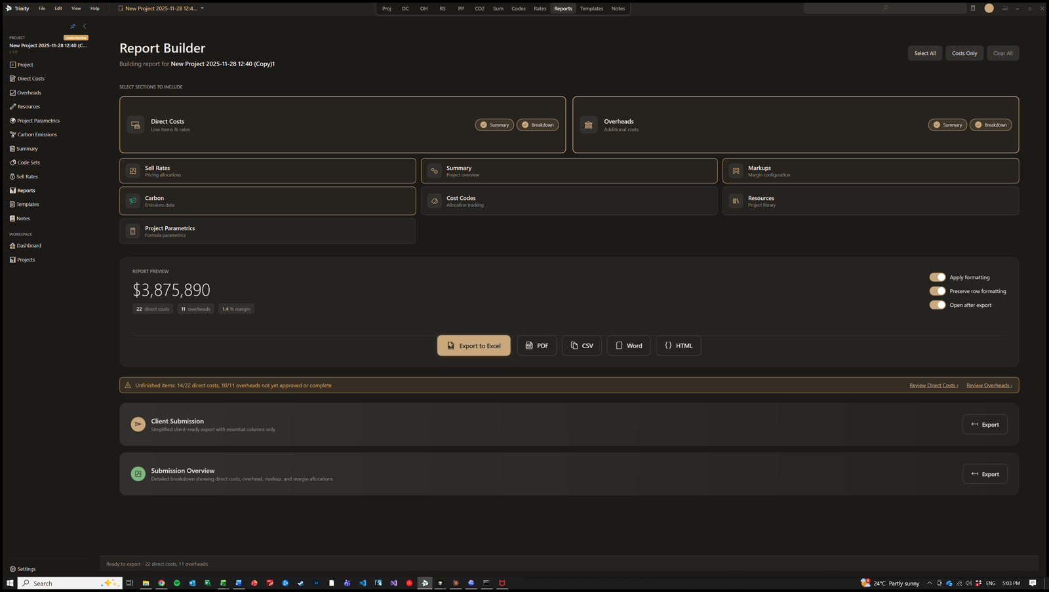Switch to the PP tab
Image resolution: width=1049 pixels, height=592 pixels.
pyautogui.click(x=461, y=9)
